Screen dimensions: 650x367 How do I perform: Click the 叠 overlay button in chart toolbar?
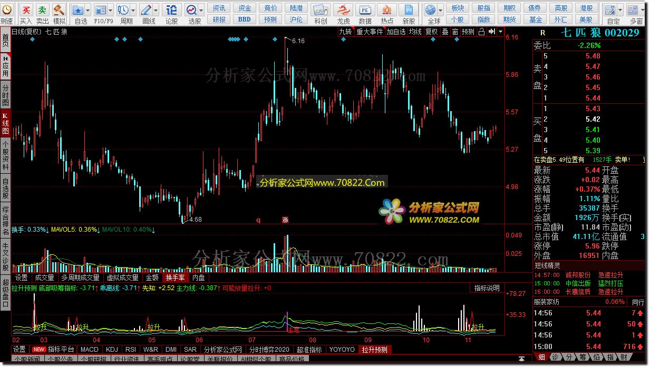(445, 32)
